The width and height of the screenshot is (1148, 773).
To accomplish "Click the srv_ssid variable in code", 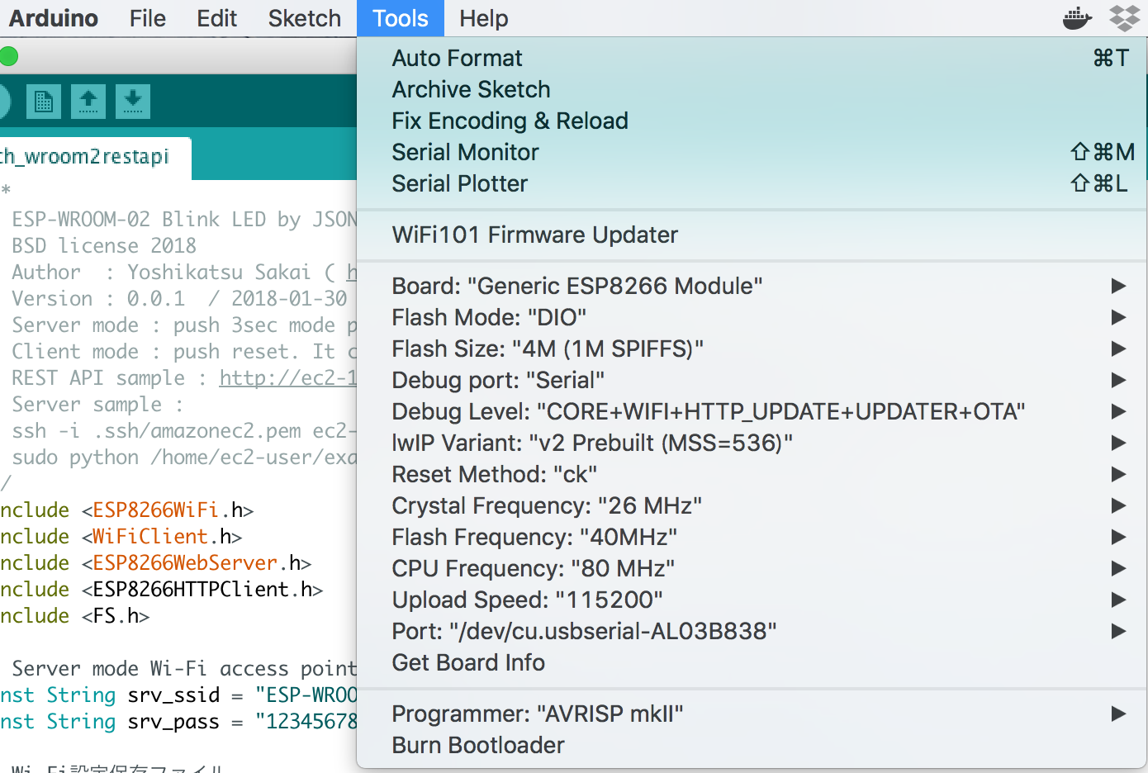I will (x=173, y=695).
